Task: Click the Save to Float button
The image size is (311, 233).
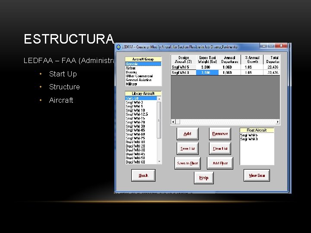Action: click(x=187, y=163)
